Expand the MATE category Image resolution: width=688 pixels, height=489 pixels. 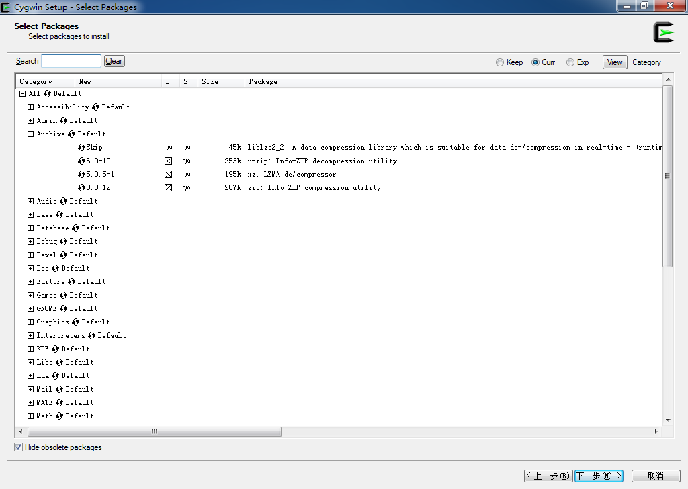[x=30, y=402]
